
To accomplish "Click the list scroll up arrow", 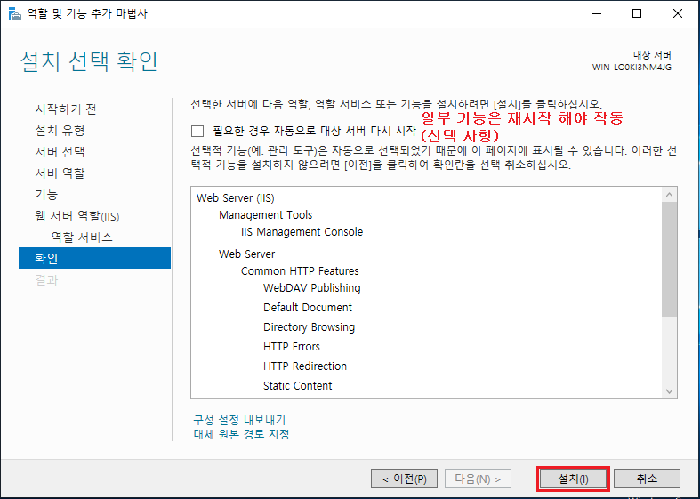I will [669, 195].
